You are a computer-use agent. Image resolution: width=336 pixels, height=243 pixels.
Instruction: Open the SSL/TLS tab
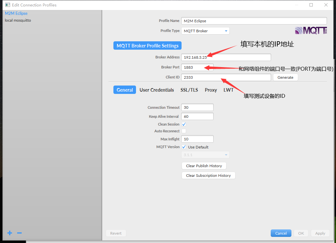point(189,90)
